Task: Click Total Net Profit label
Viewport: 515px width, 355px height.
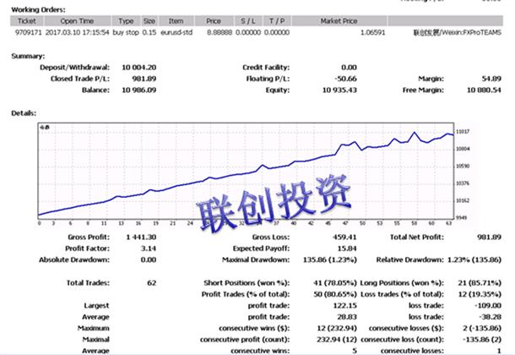Action: (417, 238)
